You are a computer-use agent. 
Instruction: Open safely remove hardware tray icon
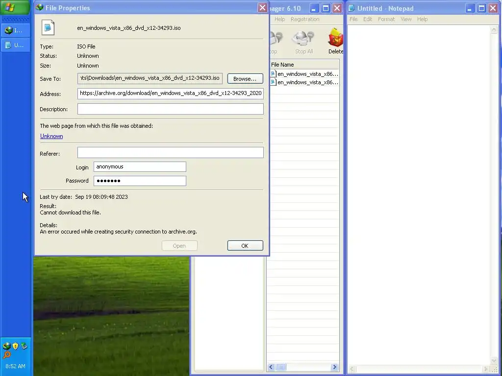25,346
